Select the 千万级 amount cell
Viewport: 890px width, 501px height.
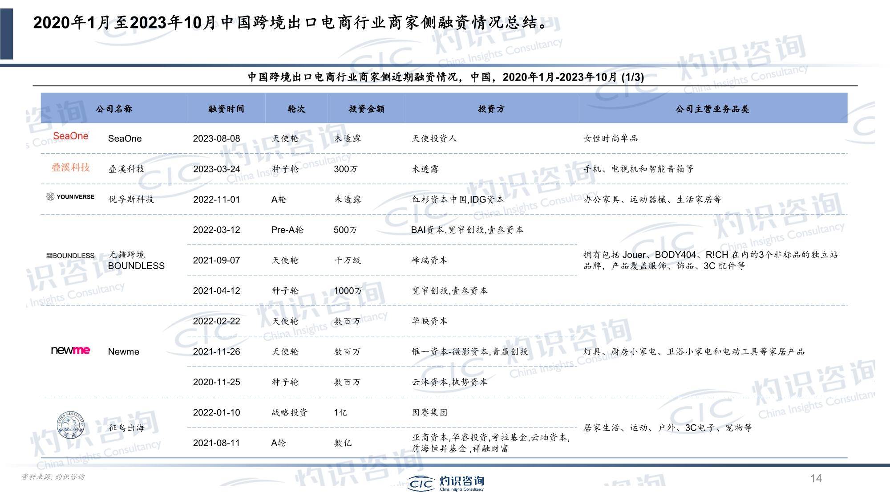(348, 260)
